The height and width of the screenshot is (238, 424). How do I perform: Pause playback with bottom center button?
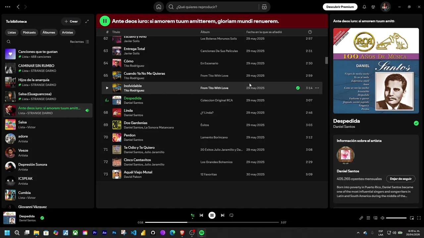click(x=212, y=216)
